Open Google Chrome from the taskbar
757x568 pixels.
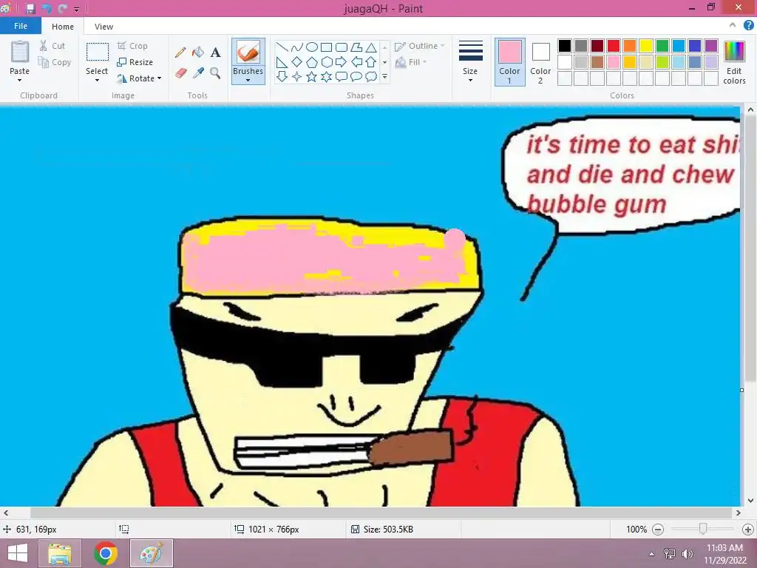106,553
